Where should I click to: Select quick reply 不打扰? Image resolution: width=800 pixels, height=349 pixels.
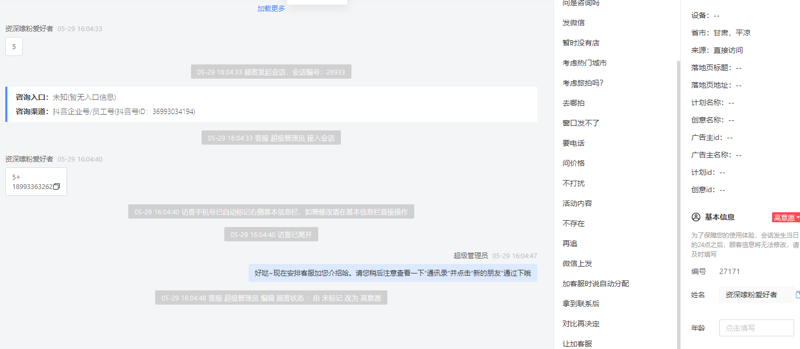click(574, 183)
